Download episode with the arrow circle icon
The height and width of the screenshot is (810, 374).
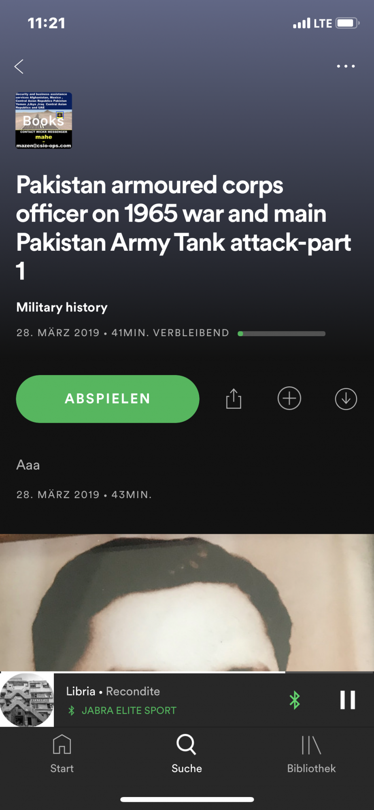(x=346, y=399)
